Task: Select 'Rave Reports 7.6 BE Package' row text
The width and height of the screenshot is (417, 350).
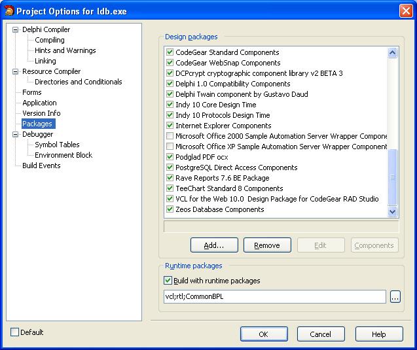Action: 223,178
